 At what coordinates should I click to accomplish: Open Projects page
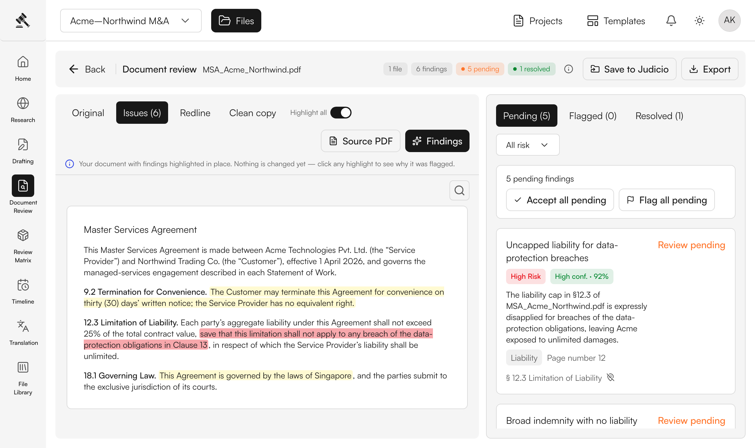(x=538, y=21)
